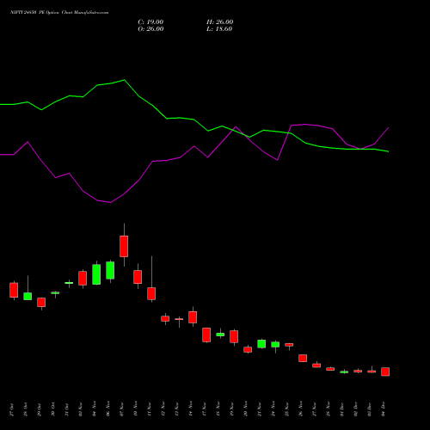Select the 30 Oct date label
This screenshot has height=430, width=430.
click(53, 409)
